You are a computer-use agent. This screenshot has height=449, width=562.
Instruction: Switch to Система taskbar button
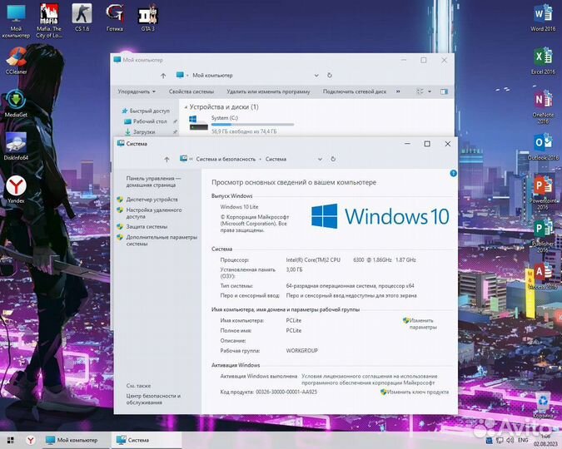click(147, 440)
